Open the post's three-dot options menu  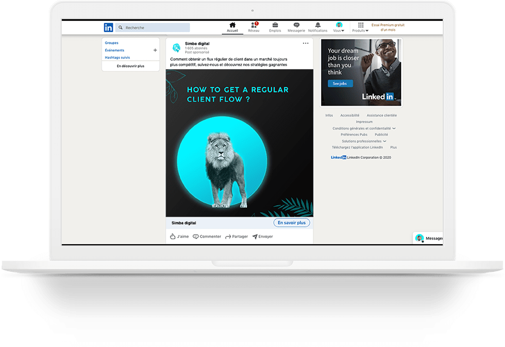coord(306,43)
